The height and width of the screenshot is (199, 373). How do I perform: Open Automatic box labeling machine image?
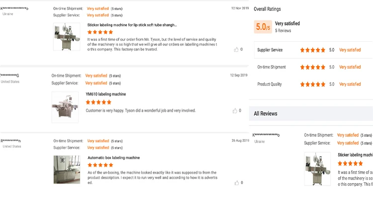pos(66,170)
